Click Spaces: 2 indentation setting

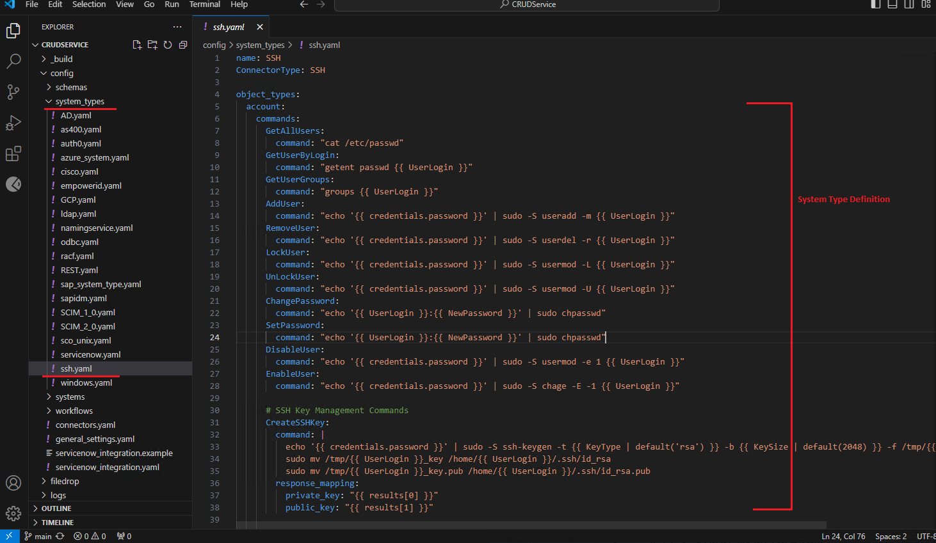891,536
